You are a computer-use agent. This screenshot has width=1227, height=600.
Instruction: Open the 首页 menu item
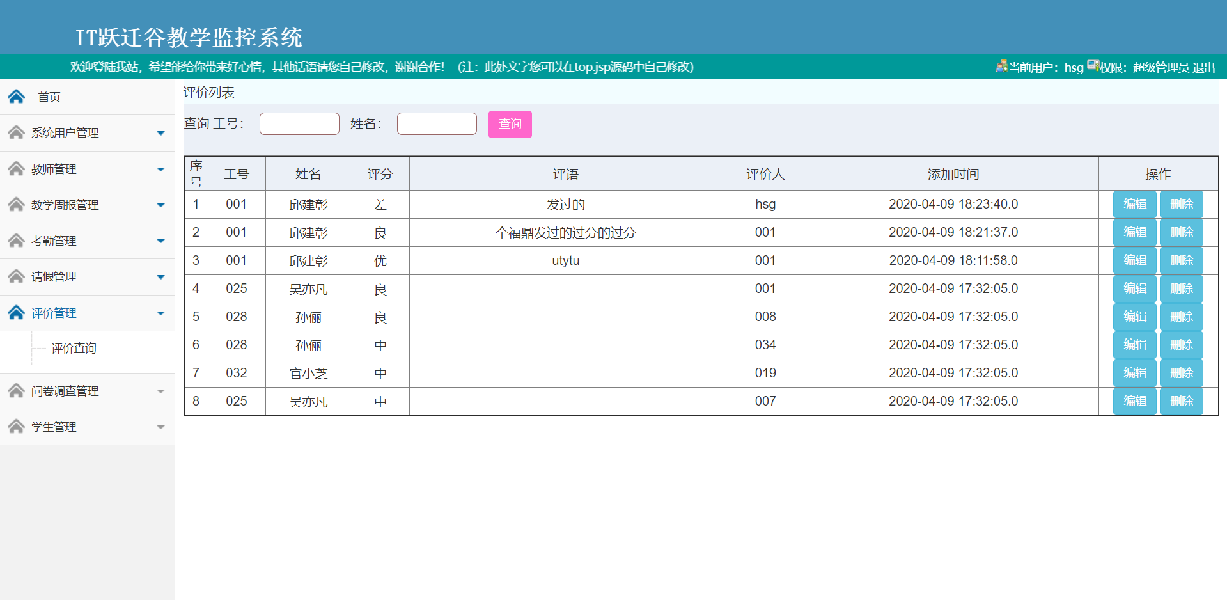(x=49, y=97)
